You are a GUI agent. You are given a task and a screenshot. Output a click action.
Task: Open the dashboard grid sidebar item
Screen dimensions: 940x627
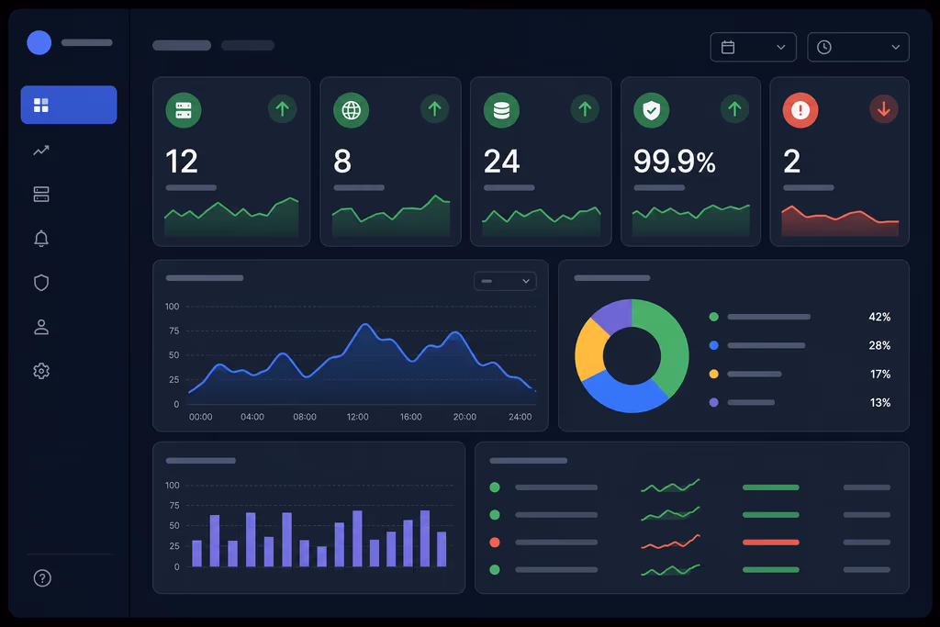tap(69, 105)
